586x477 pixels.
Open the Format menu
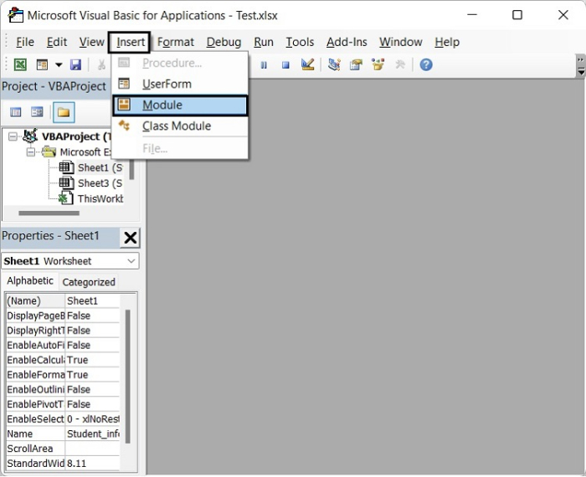[176, 42]
